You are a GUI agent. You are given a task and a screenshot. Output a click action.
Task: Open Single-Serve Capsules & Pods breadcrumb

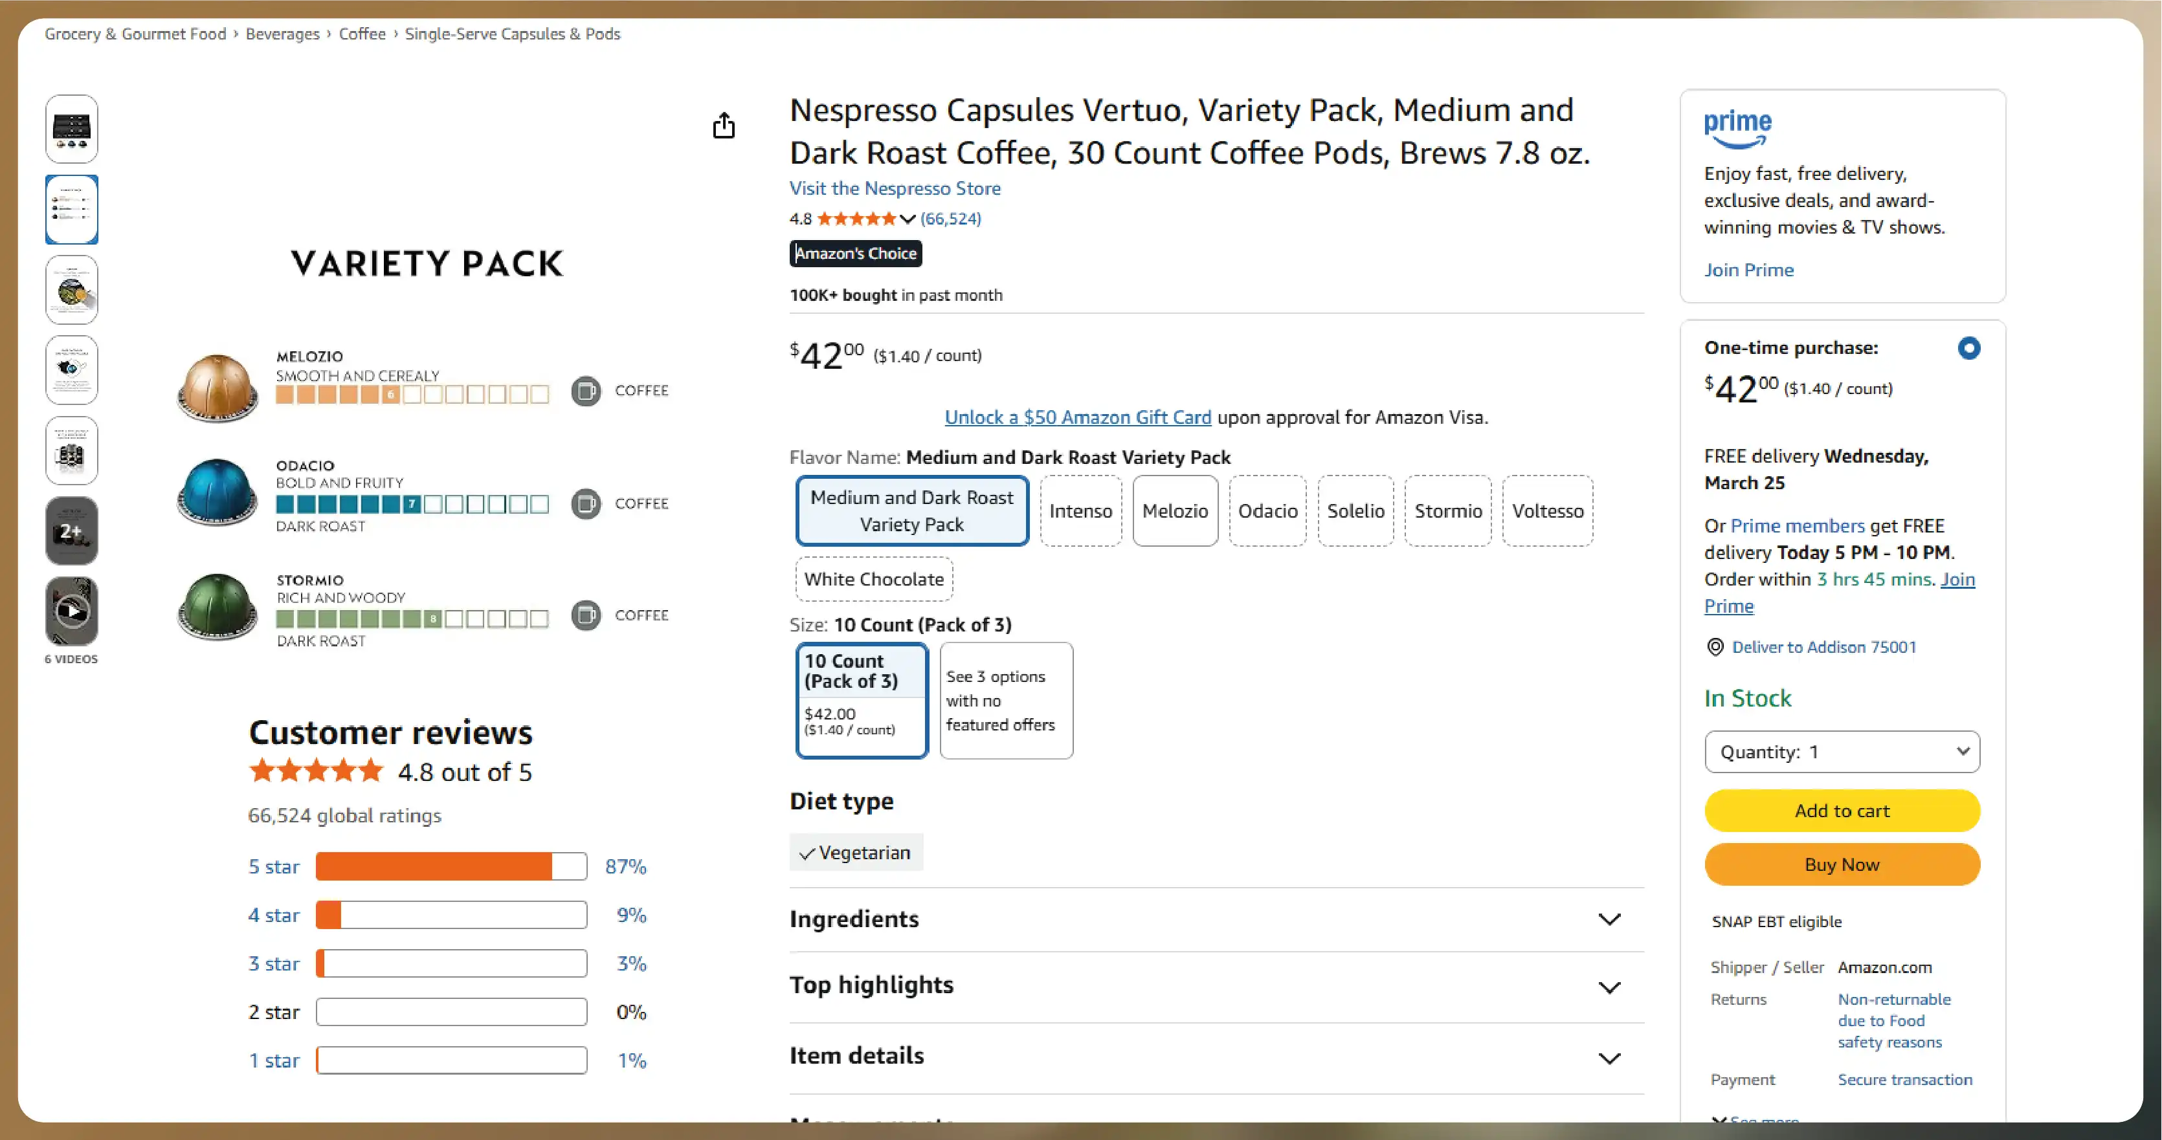tap(512, 34)
